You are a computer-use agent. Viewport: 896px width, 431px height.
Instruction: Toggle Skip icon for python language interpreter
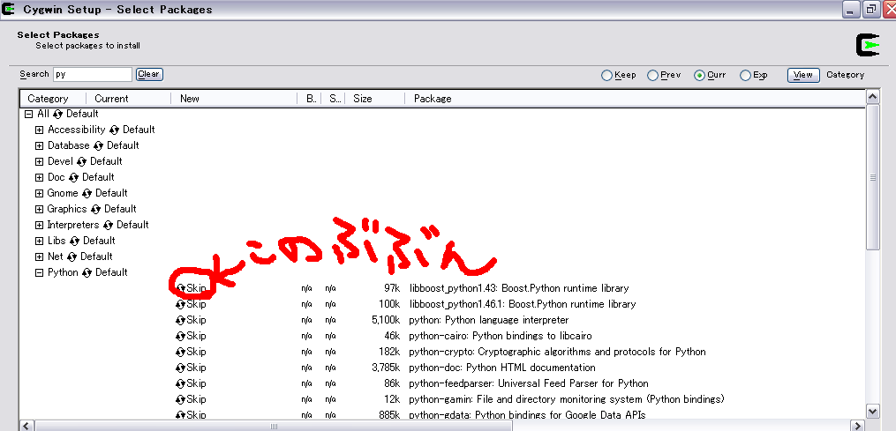pos(181,320)
